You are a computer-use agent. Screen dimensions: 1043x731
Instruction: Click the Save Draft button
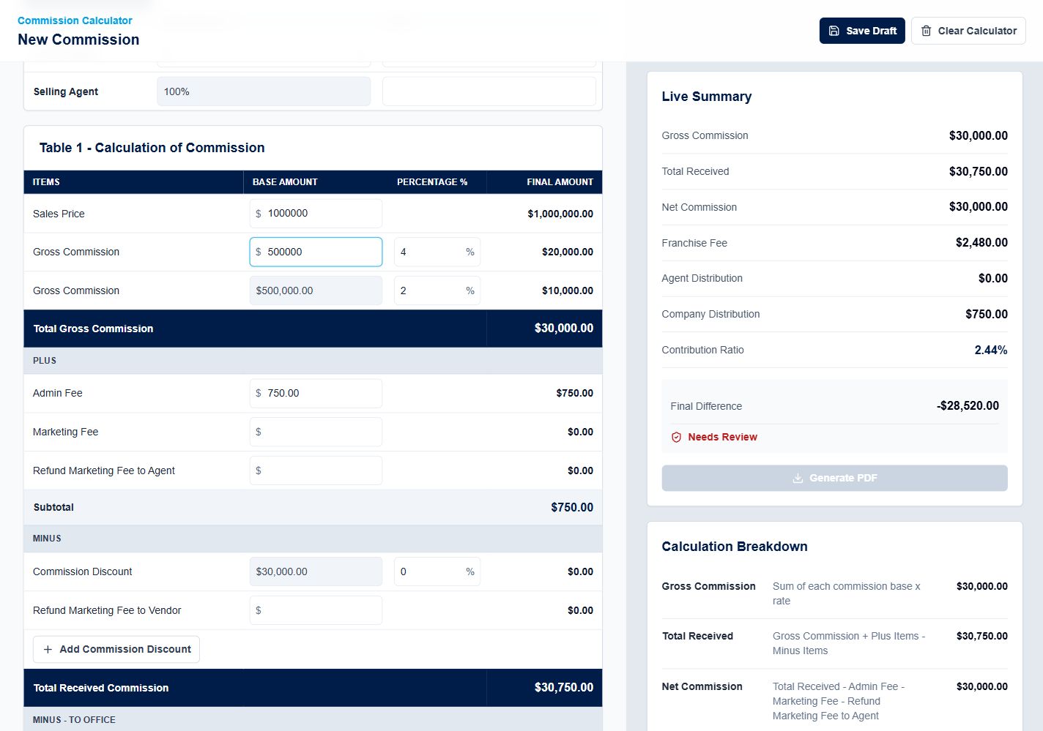862,31
